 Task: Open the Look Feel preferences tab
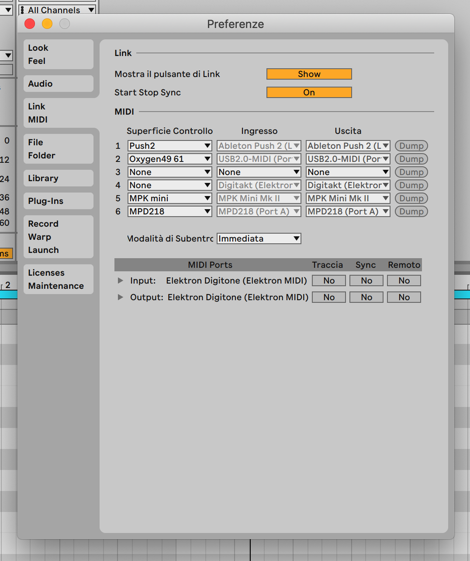tap(58, 54)
